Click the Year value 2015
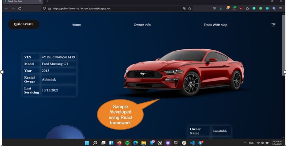 point(58,71)
